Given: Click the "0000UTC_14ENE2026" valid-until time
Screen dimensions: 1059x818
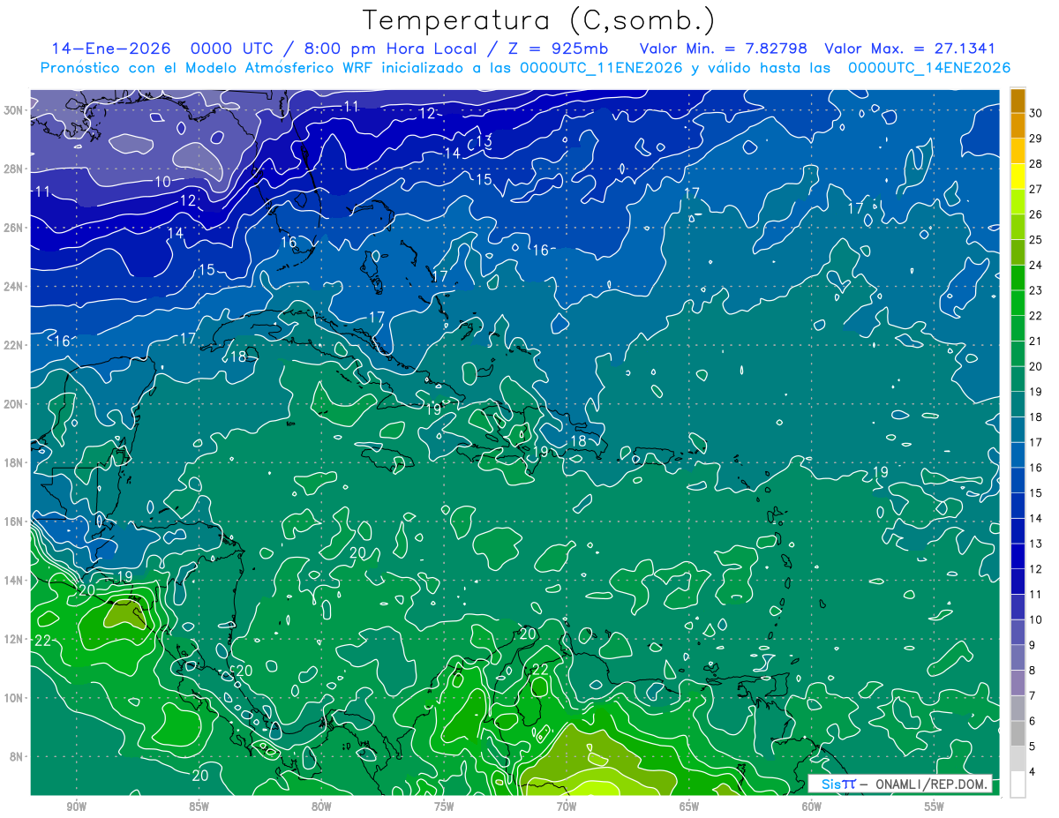Looking at the screenshot, I should click(x=928, y=68).
